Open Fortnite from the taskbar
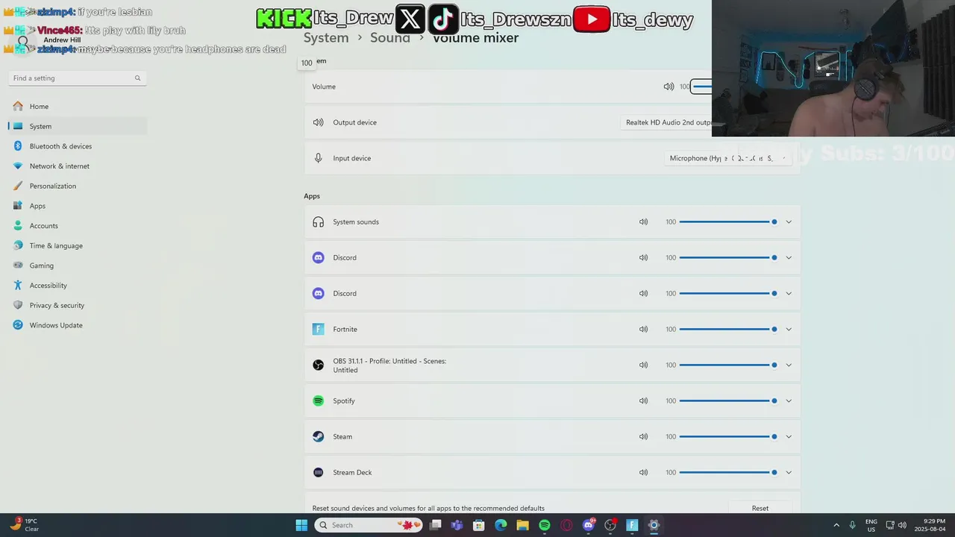955x537 pixels. [632, 525]
